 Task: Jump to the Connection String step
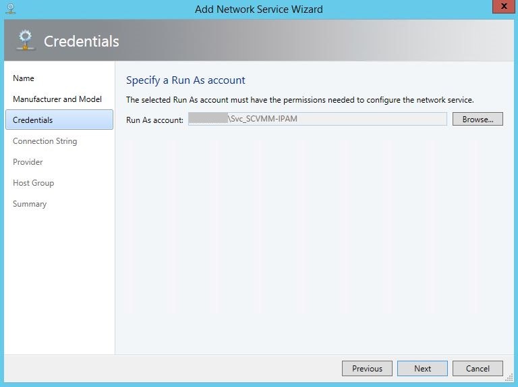[x=45, y=141]
